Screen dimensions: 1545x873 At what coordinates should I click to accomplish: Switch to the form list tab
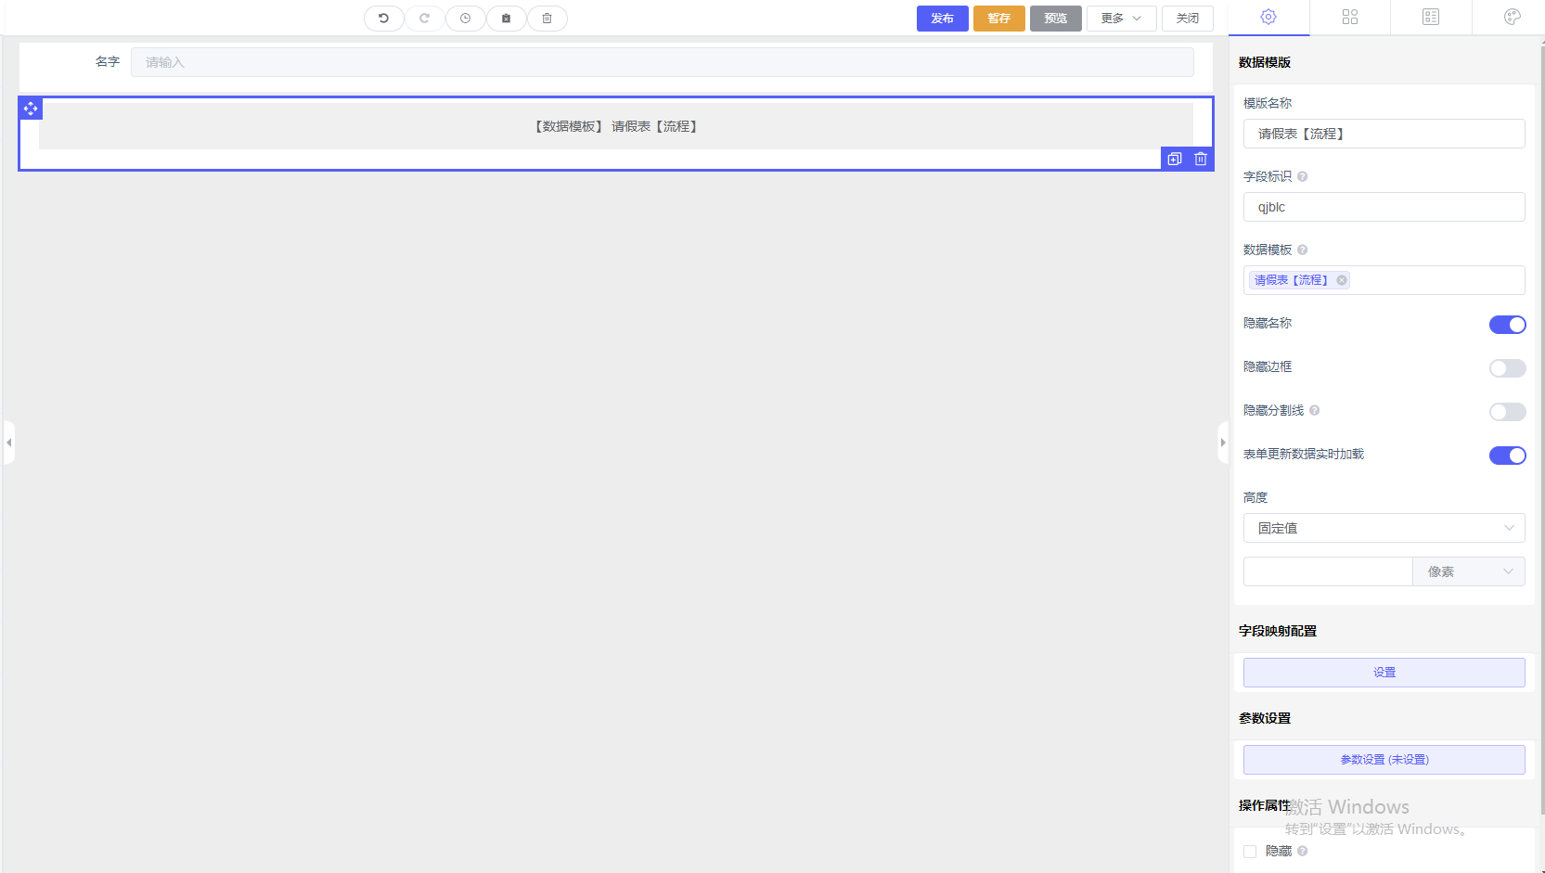click(x=1430, y=17)
